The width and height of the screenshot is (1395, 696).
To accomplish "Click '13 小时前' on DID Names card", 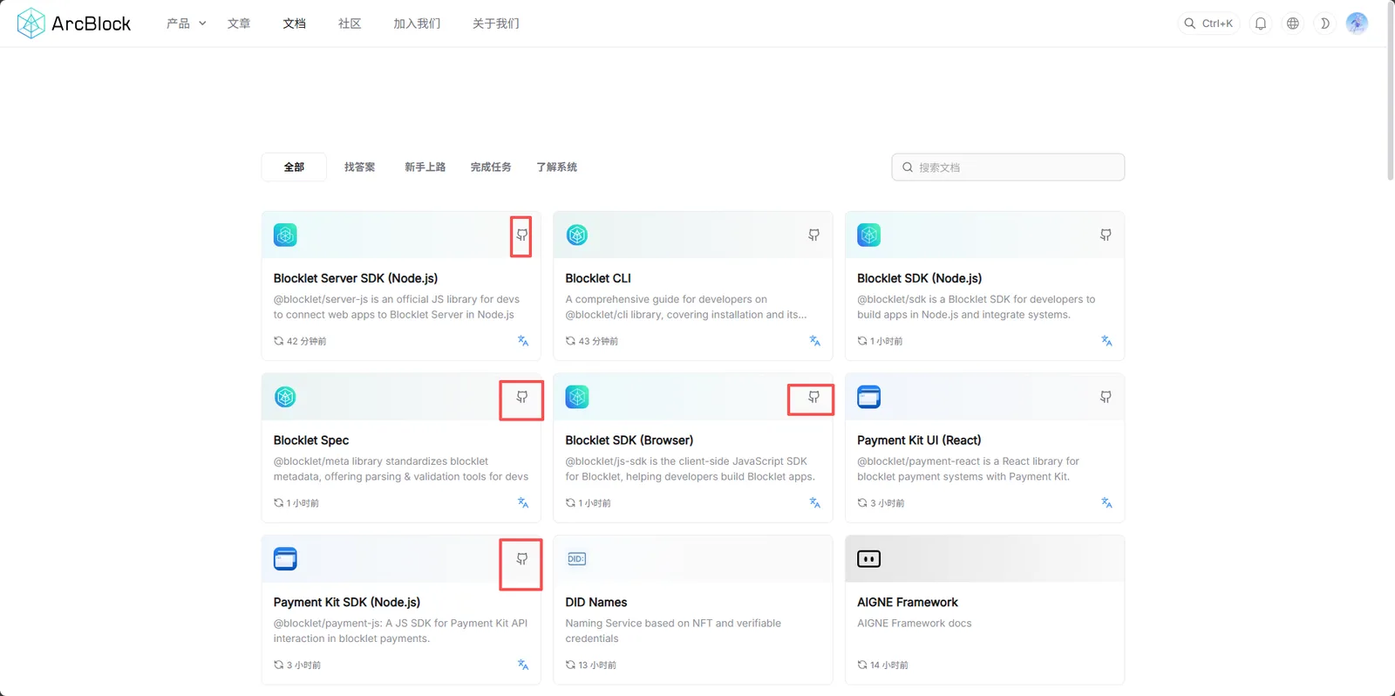I will [x=597, y=665].
